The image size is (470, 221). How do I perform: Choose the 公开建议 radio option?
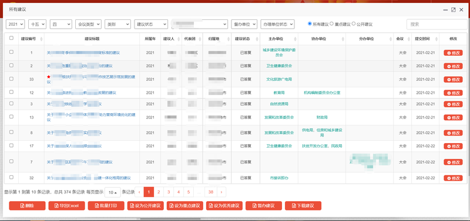click(x=354, y=23)
